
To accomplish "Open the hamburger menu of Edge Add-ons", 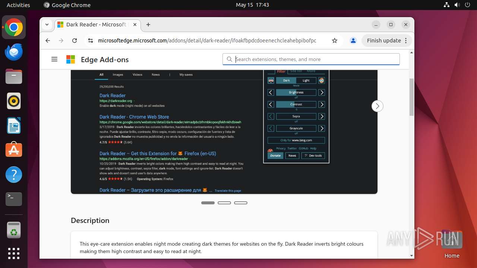I will [x=54, y=59].
